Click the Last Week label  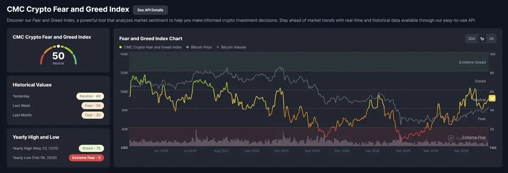coord(21,105)
